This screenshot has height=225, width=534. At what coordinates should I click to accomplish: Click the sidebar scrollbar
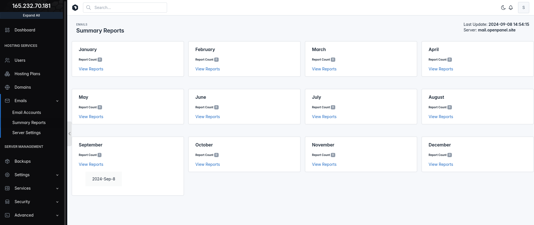point(65,112)
